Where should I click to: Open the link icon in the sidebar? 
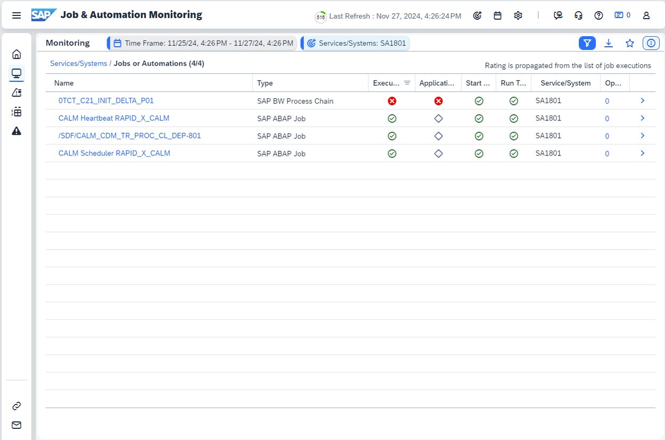tap(17, 406)
